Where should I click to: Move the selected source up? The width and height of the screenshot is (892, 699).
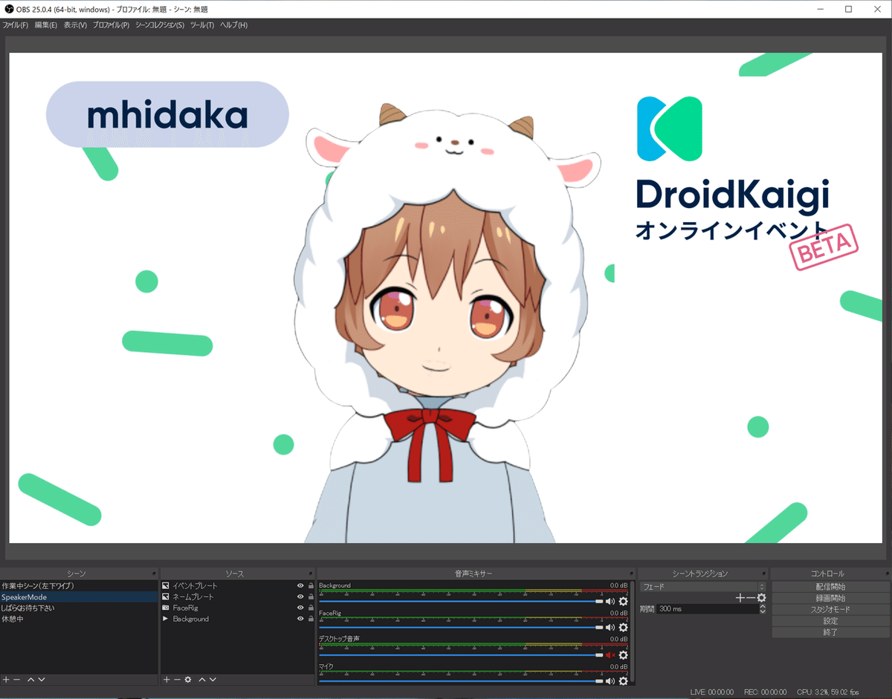click(x=202, y=680)
